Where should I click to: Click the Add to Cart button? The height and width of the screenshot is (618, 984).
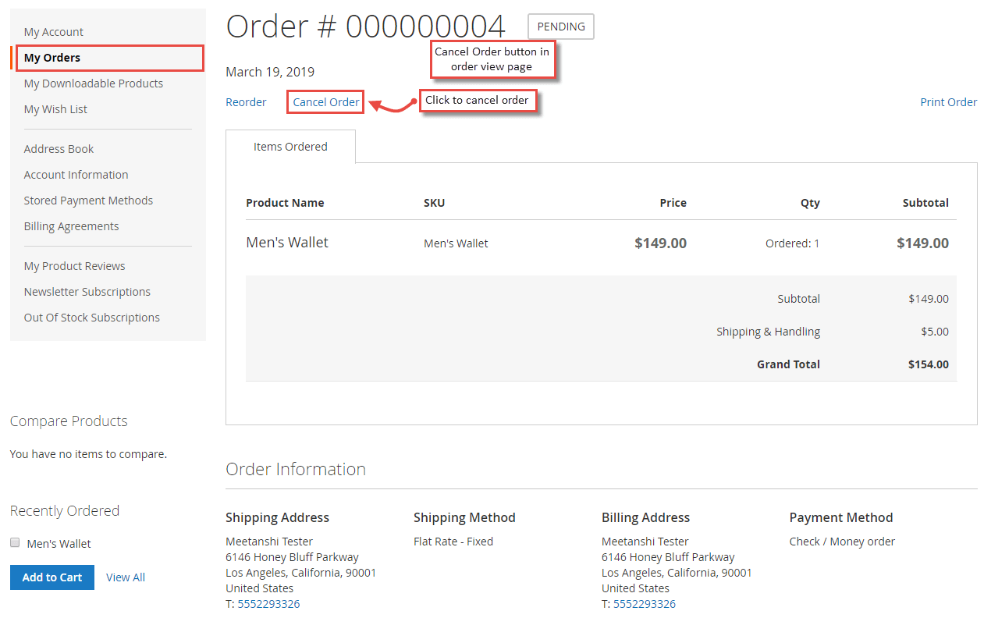coord(52,577)
